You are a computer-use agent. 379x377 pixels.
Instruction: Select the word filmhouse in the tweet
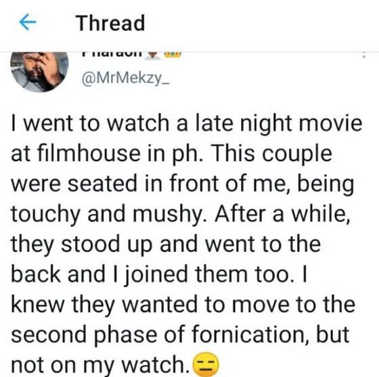click(89, 154)
